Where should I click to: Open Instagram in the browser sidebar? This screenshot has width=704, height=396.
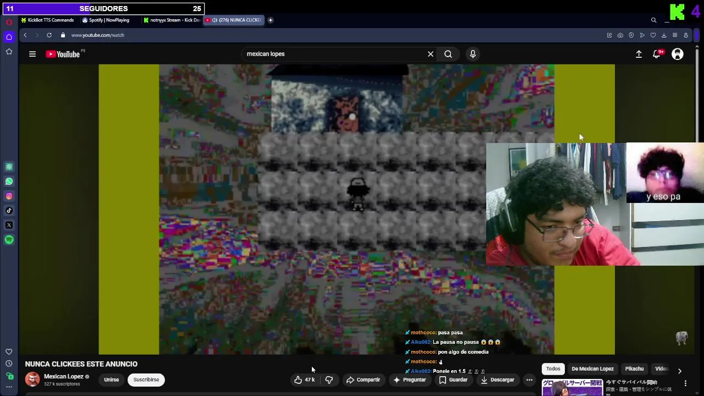pyautogui.click(x=9, y=196)
